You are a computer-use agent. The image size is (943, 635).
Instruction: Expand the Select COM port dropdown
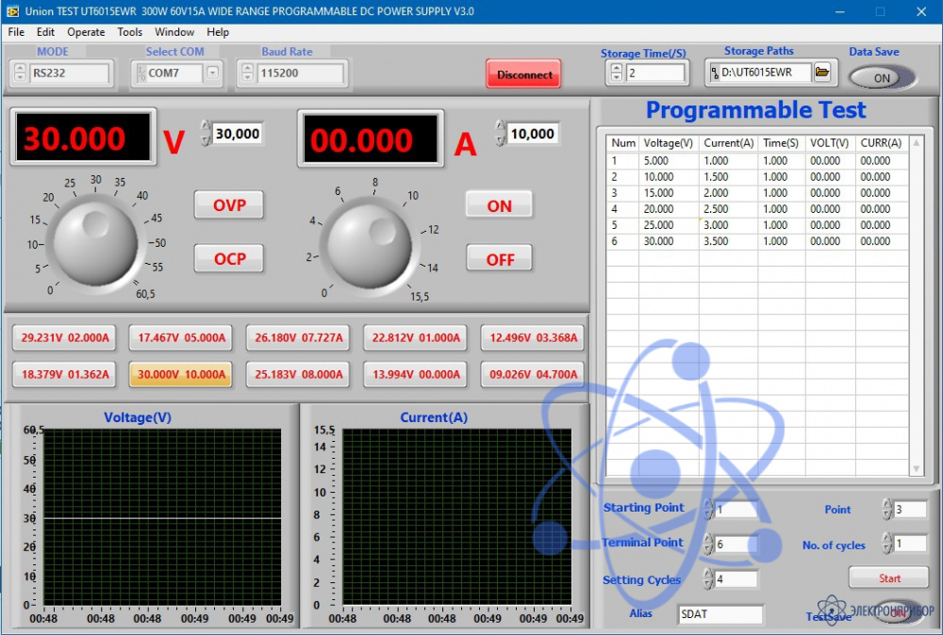pyautogui.click(x=212, y=73)
